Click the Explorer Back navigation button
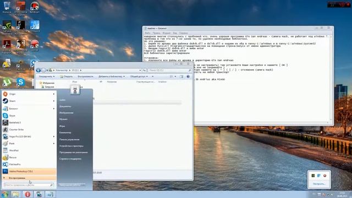 (38, 70)
